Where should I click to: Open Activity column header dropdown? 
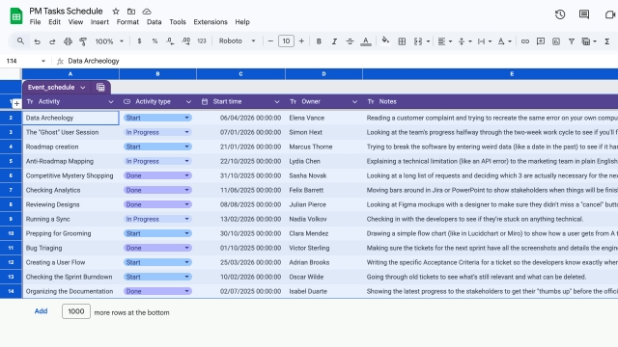coord(111,102)
